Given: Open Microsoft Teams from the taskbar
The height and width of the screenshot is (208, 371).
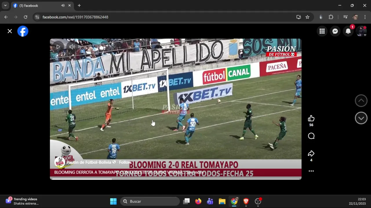Looking at the screenshot, I should (x=210, y=201).
